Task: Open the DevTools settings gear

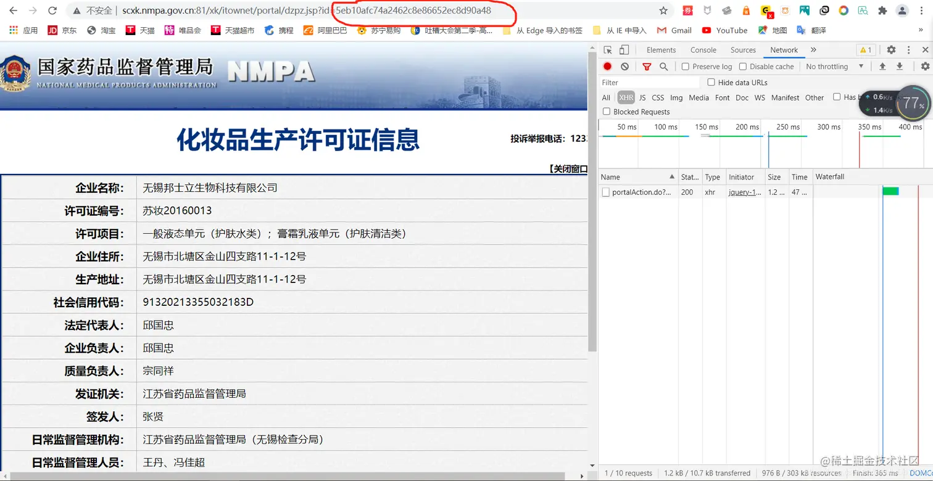Action: (x=891, y=50)
